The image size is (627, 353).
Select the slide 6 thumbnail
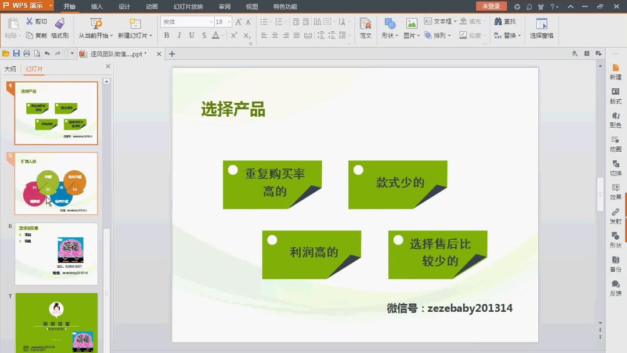pos(55,254)
